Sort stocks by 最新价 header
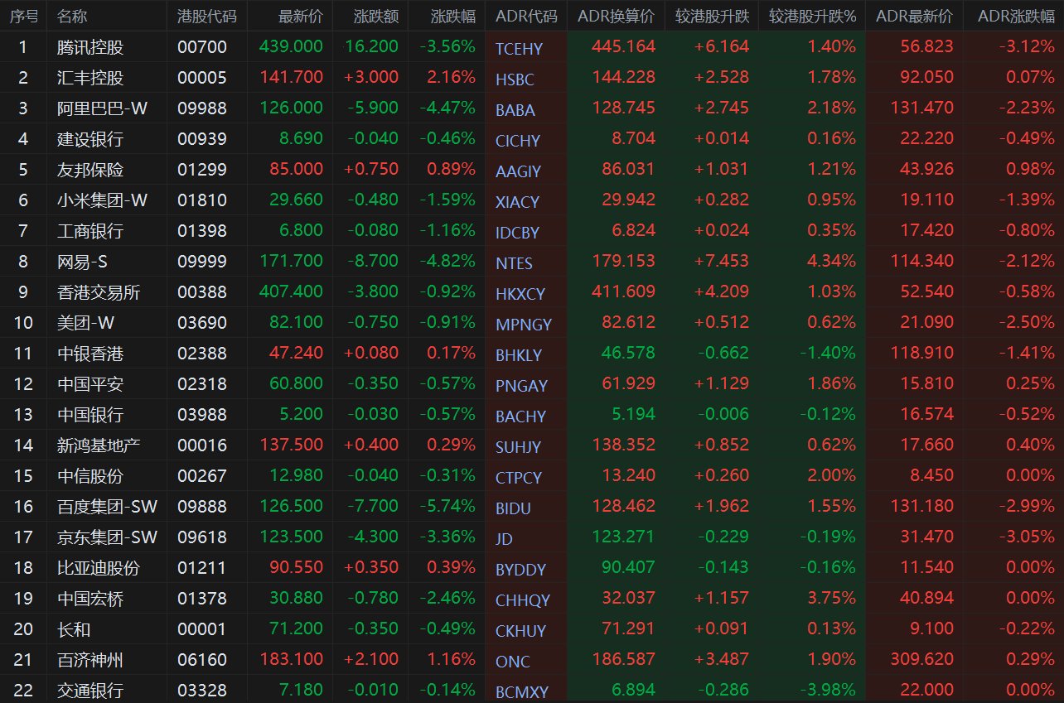The height and width of the screenshot is (703, 1064). pyautogui.click(x=301, y=16)
